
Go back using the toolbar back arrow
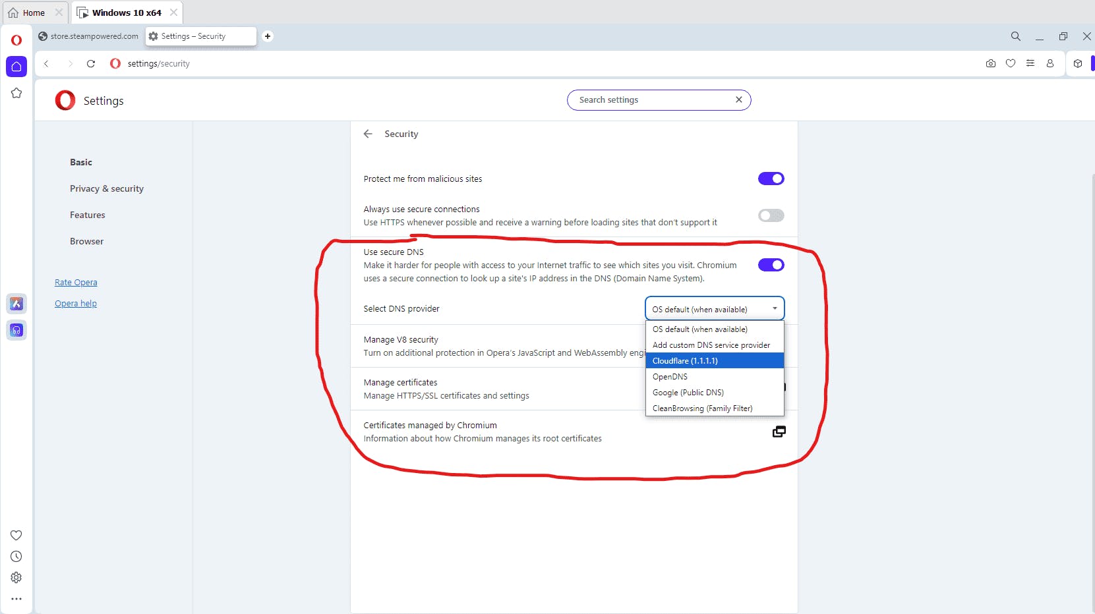point(46,64)
